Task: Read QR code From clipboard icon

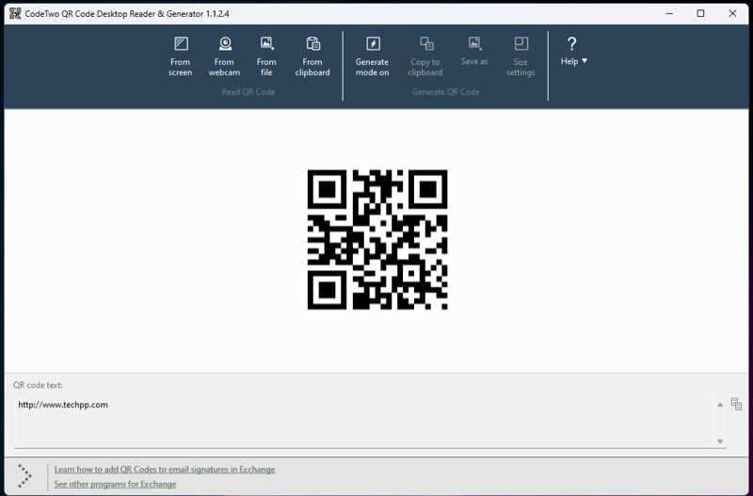Action: (312, 44)
